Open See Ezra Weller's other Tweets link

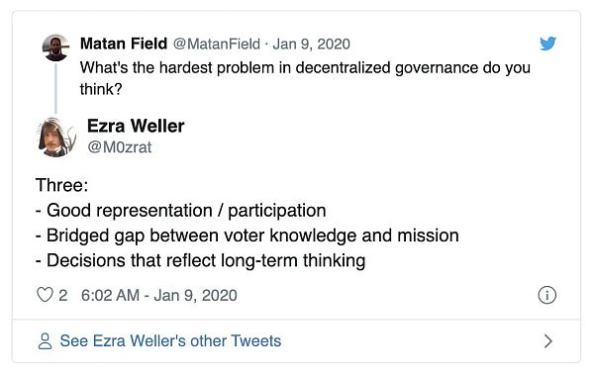pyautogui.click(x=170, y=340)
